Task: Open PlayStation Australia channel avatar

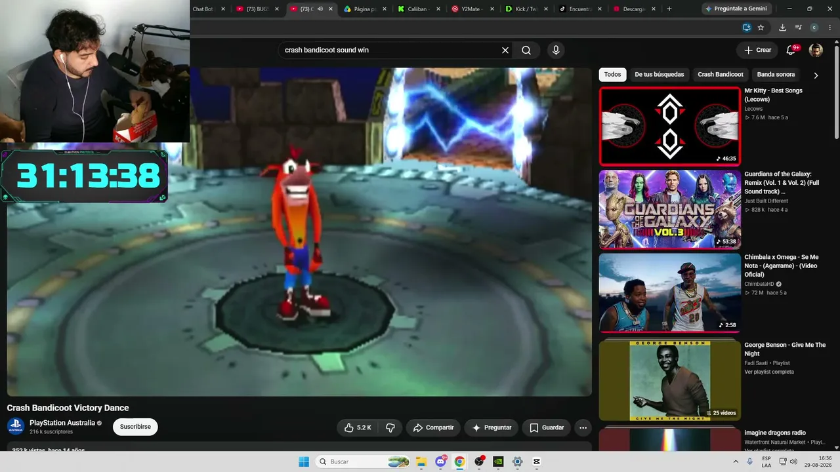Action: point(16,426)
